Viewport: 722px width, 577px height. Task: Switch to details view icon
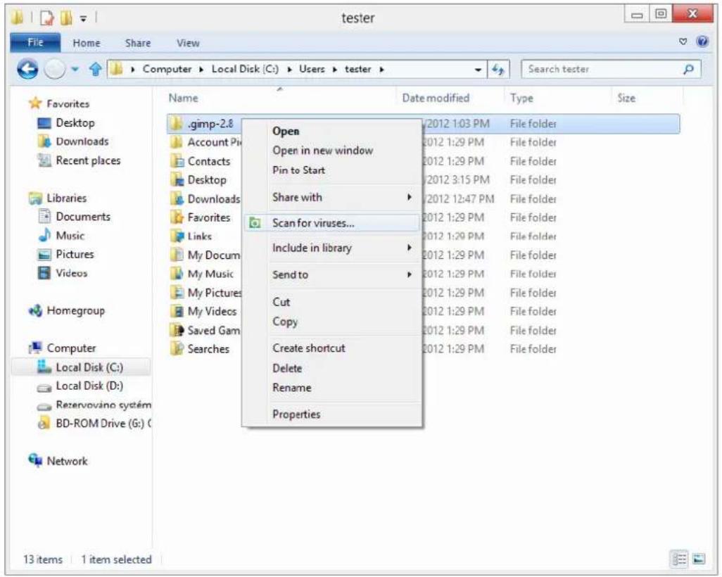[x=679, y=559]
